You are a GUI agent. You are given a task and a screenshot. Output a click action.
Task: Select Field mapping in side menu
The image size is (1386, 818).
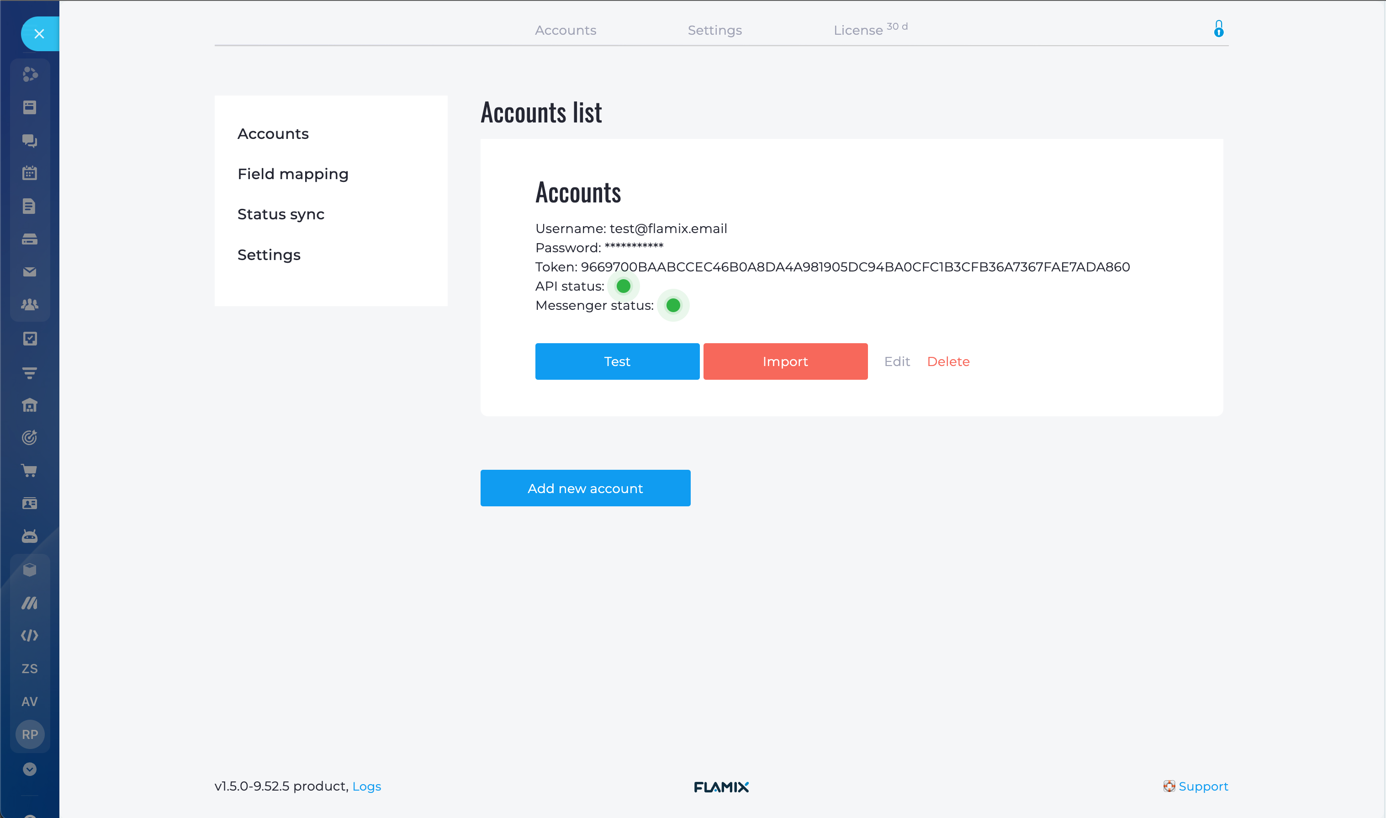(x=292, y=174)
